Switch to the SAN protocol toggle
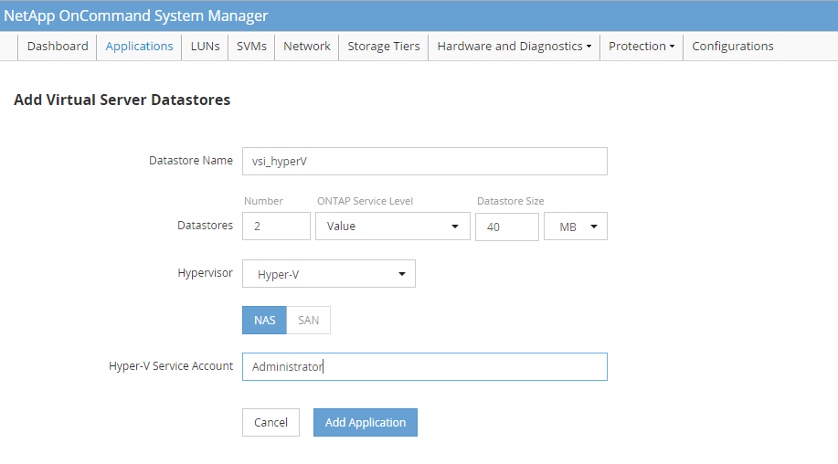Image resolution: width=838 pixels, height=464 pixels. click(x=308, y=321)
